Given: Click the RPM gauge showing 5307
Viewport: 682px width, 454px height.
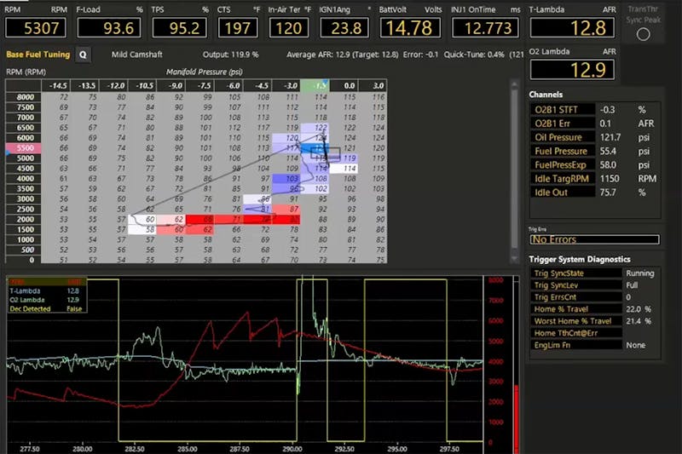Looking at the screenshot, I should pyautogui.click(x=35, y=28).
